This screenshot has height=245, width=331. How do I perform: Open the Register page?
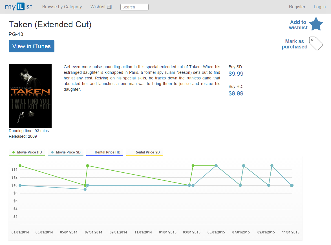click(x=297, y=7)
